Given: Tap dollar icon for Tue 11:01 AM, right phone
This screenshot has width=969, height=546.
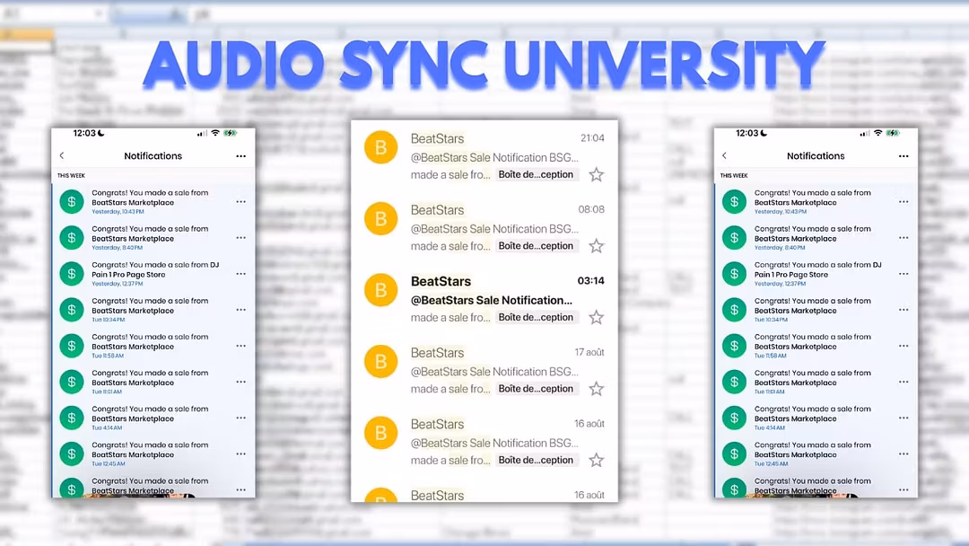Looking at the screenshot, I should coord(734,382).
